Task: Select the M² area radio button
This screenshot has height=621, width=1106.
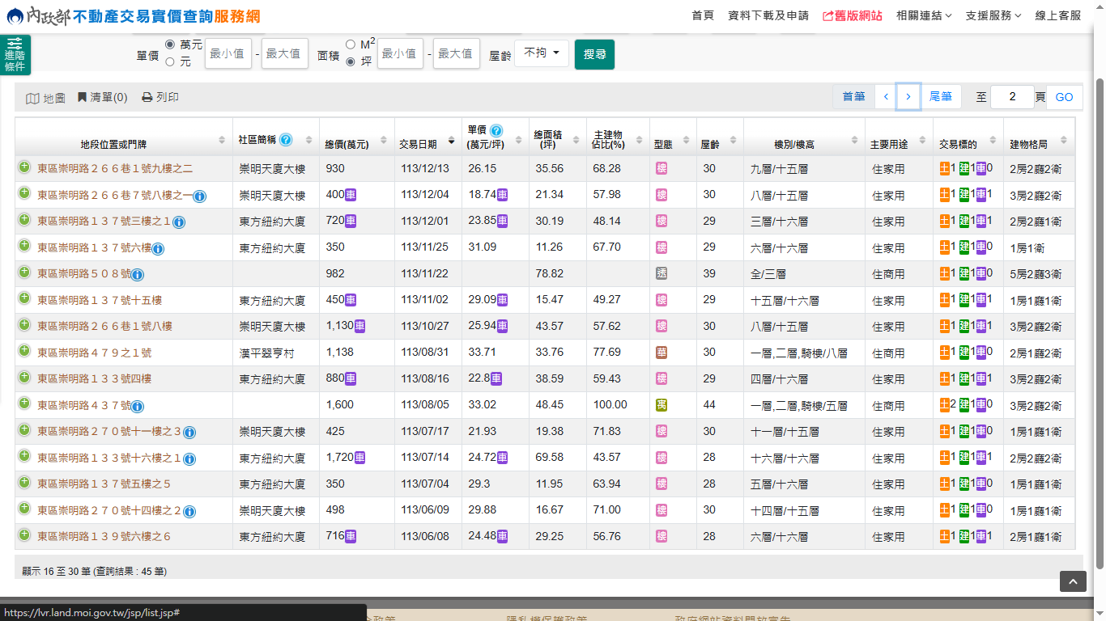Action: (351, 44)
